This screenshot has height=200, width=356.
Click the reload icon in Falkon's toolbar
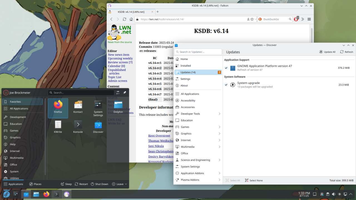click(124, 19)
